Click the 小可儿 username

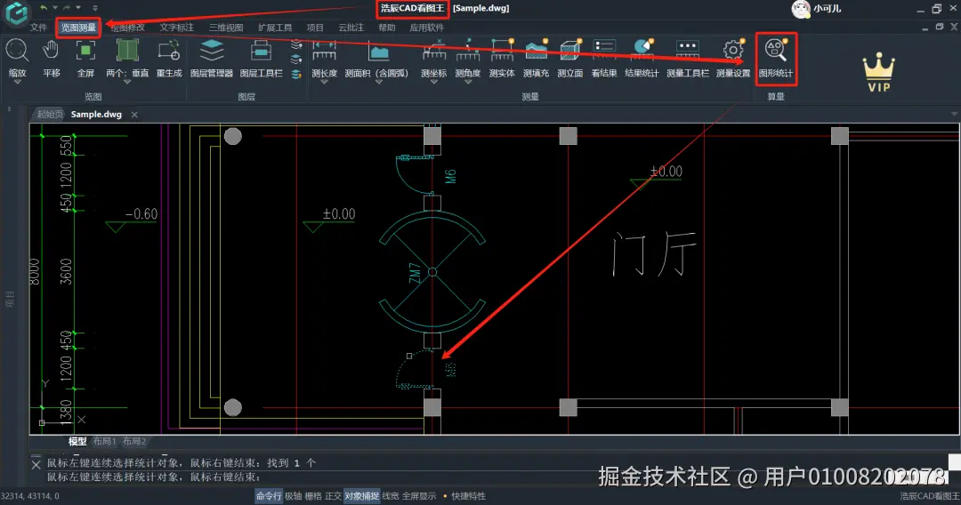pos(828,9)
